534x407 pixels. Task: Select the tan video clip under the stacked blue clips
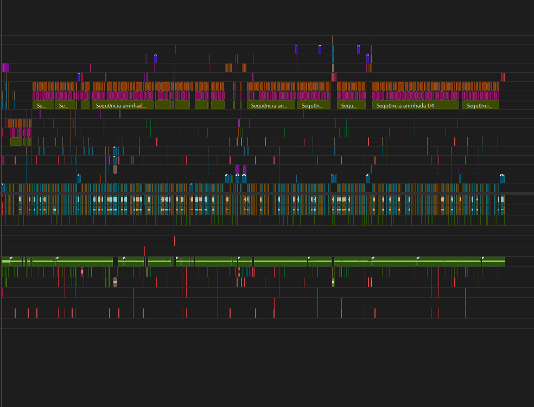click(x=115, y=169)
